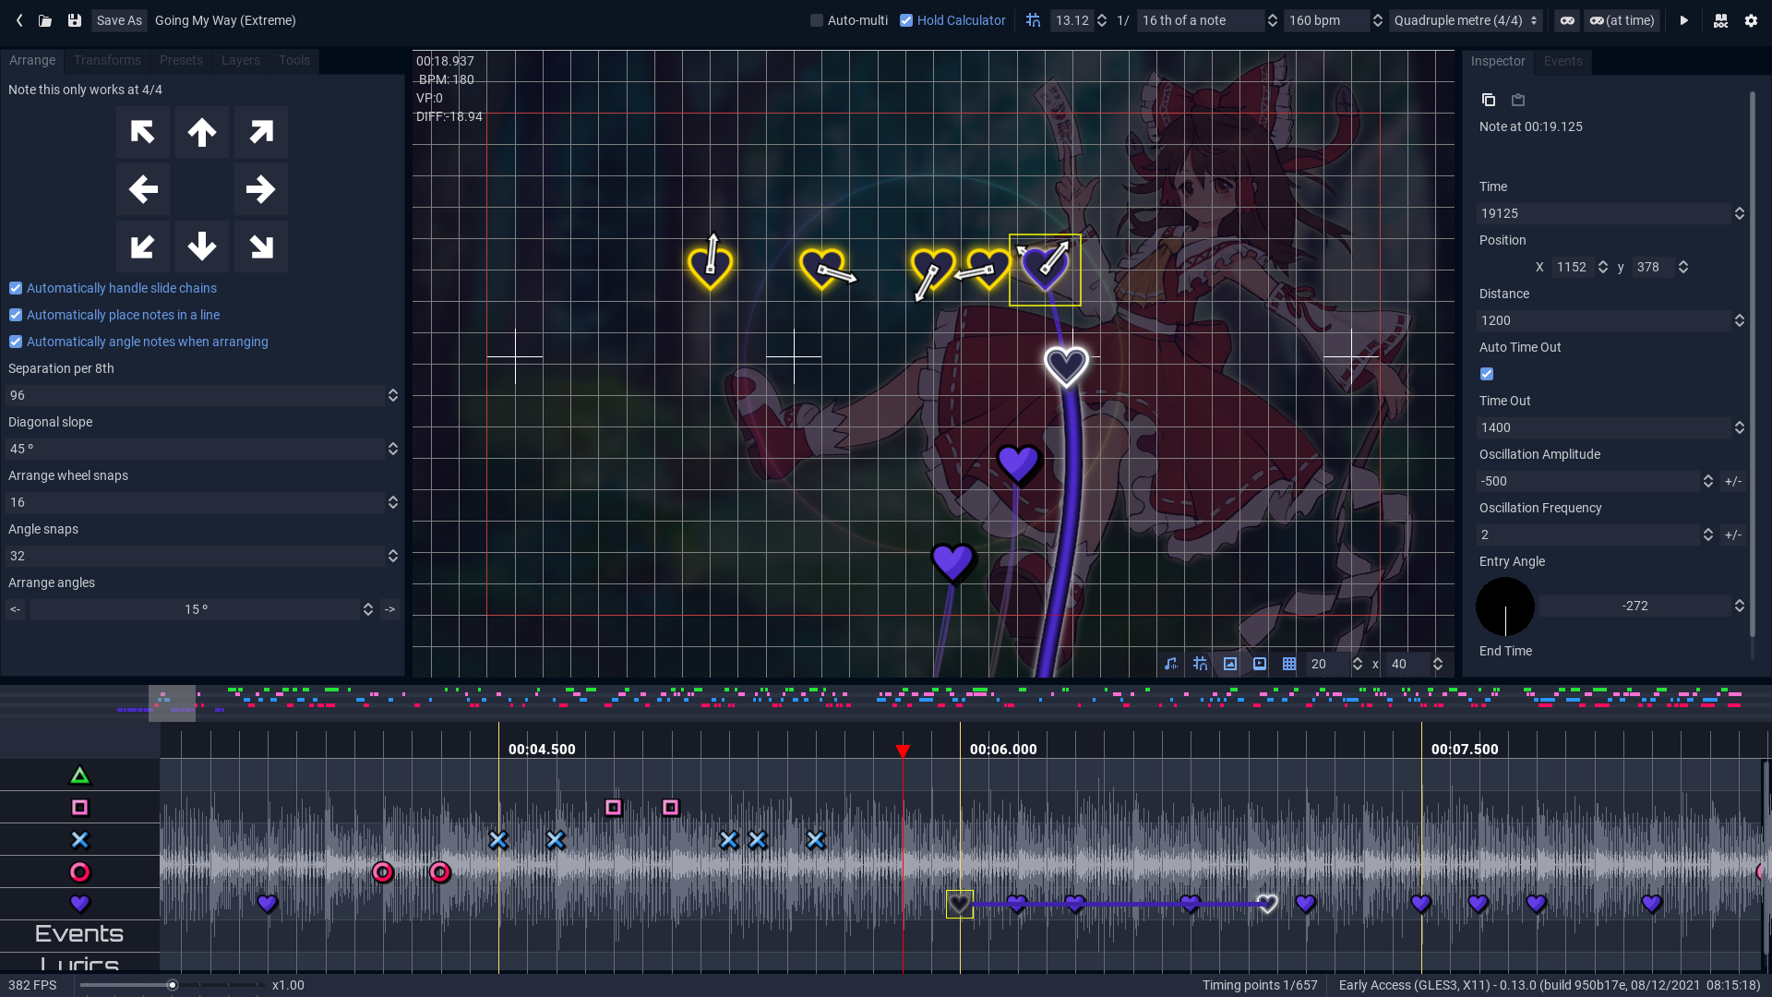Adjust the 13.12 stepper arrows
The image size is (1772, 997).
[x=1102, y=20]
